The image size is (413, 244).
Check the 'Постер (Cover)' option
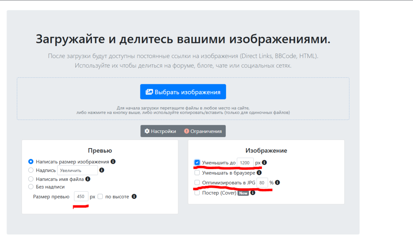tap(197, 193)
